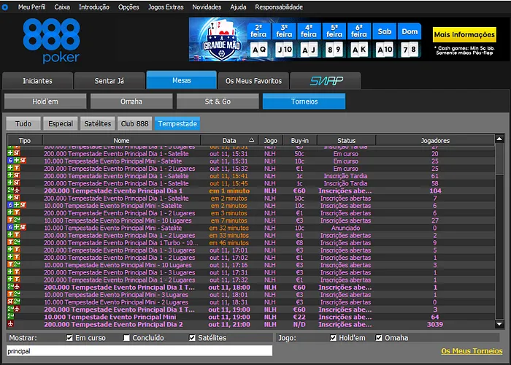The image size is (511, 365).
Task: Select the A Q cards under 2ª feira
Action: tap(259, 50)
